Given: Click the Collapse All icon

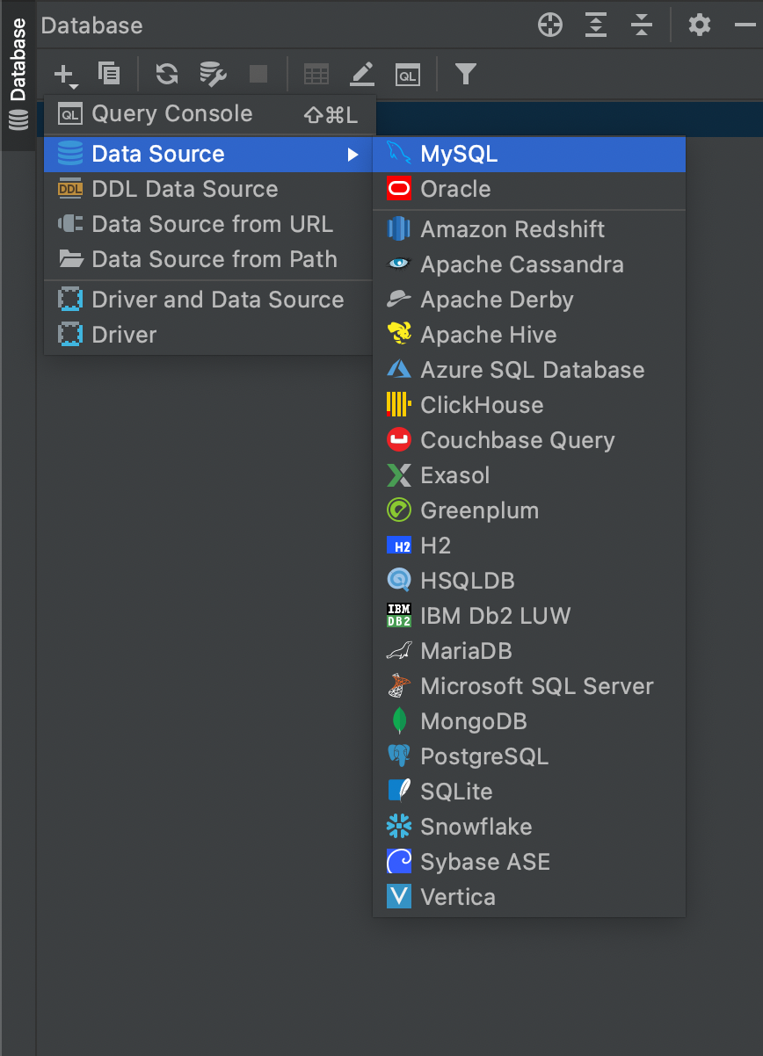Looking at the screenshot, I should click(x=642, y=25).
